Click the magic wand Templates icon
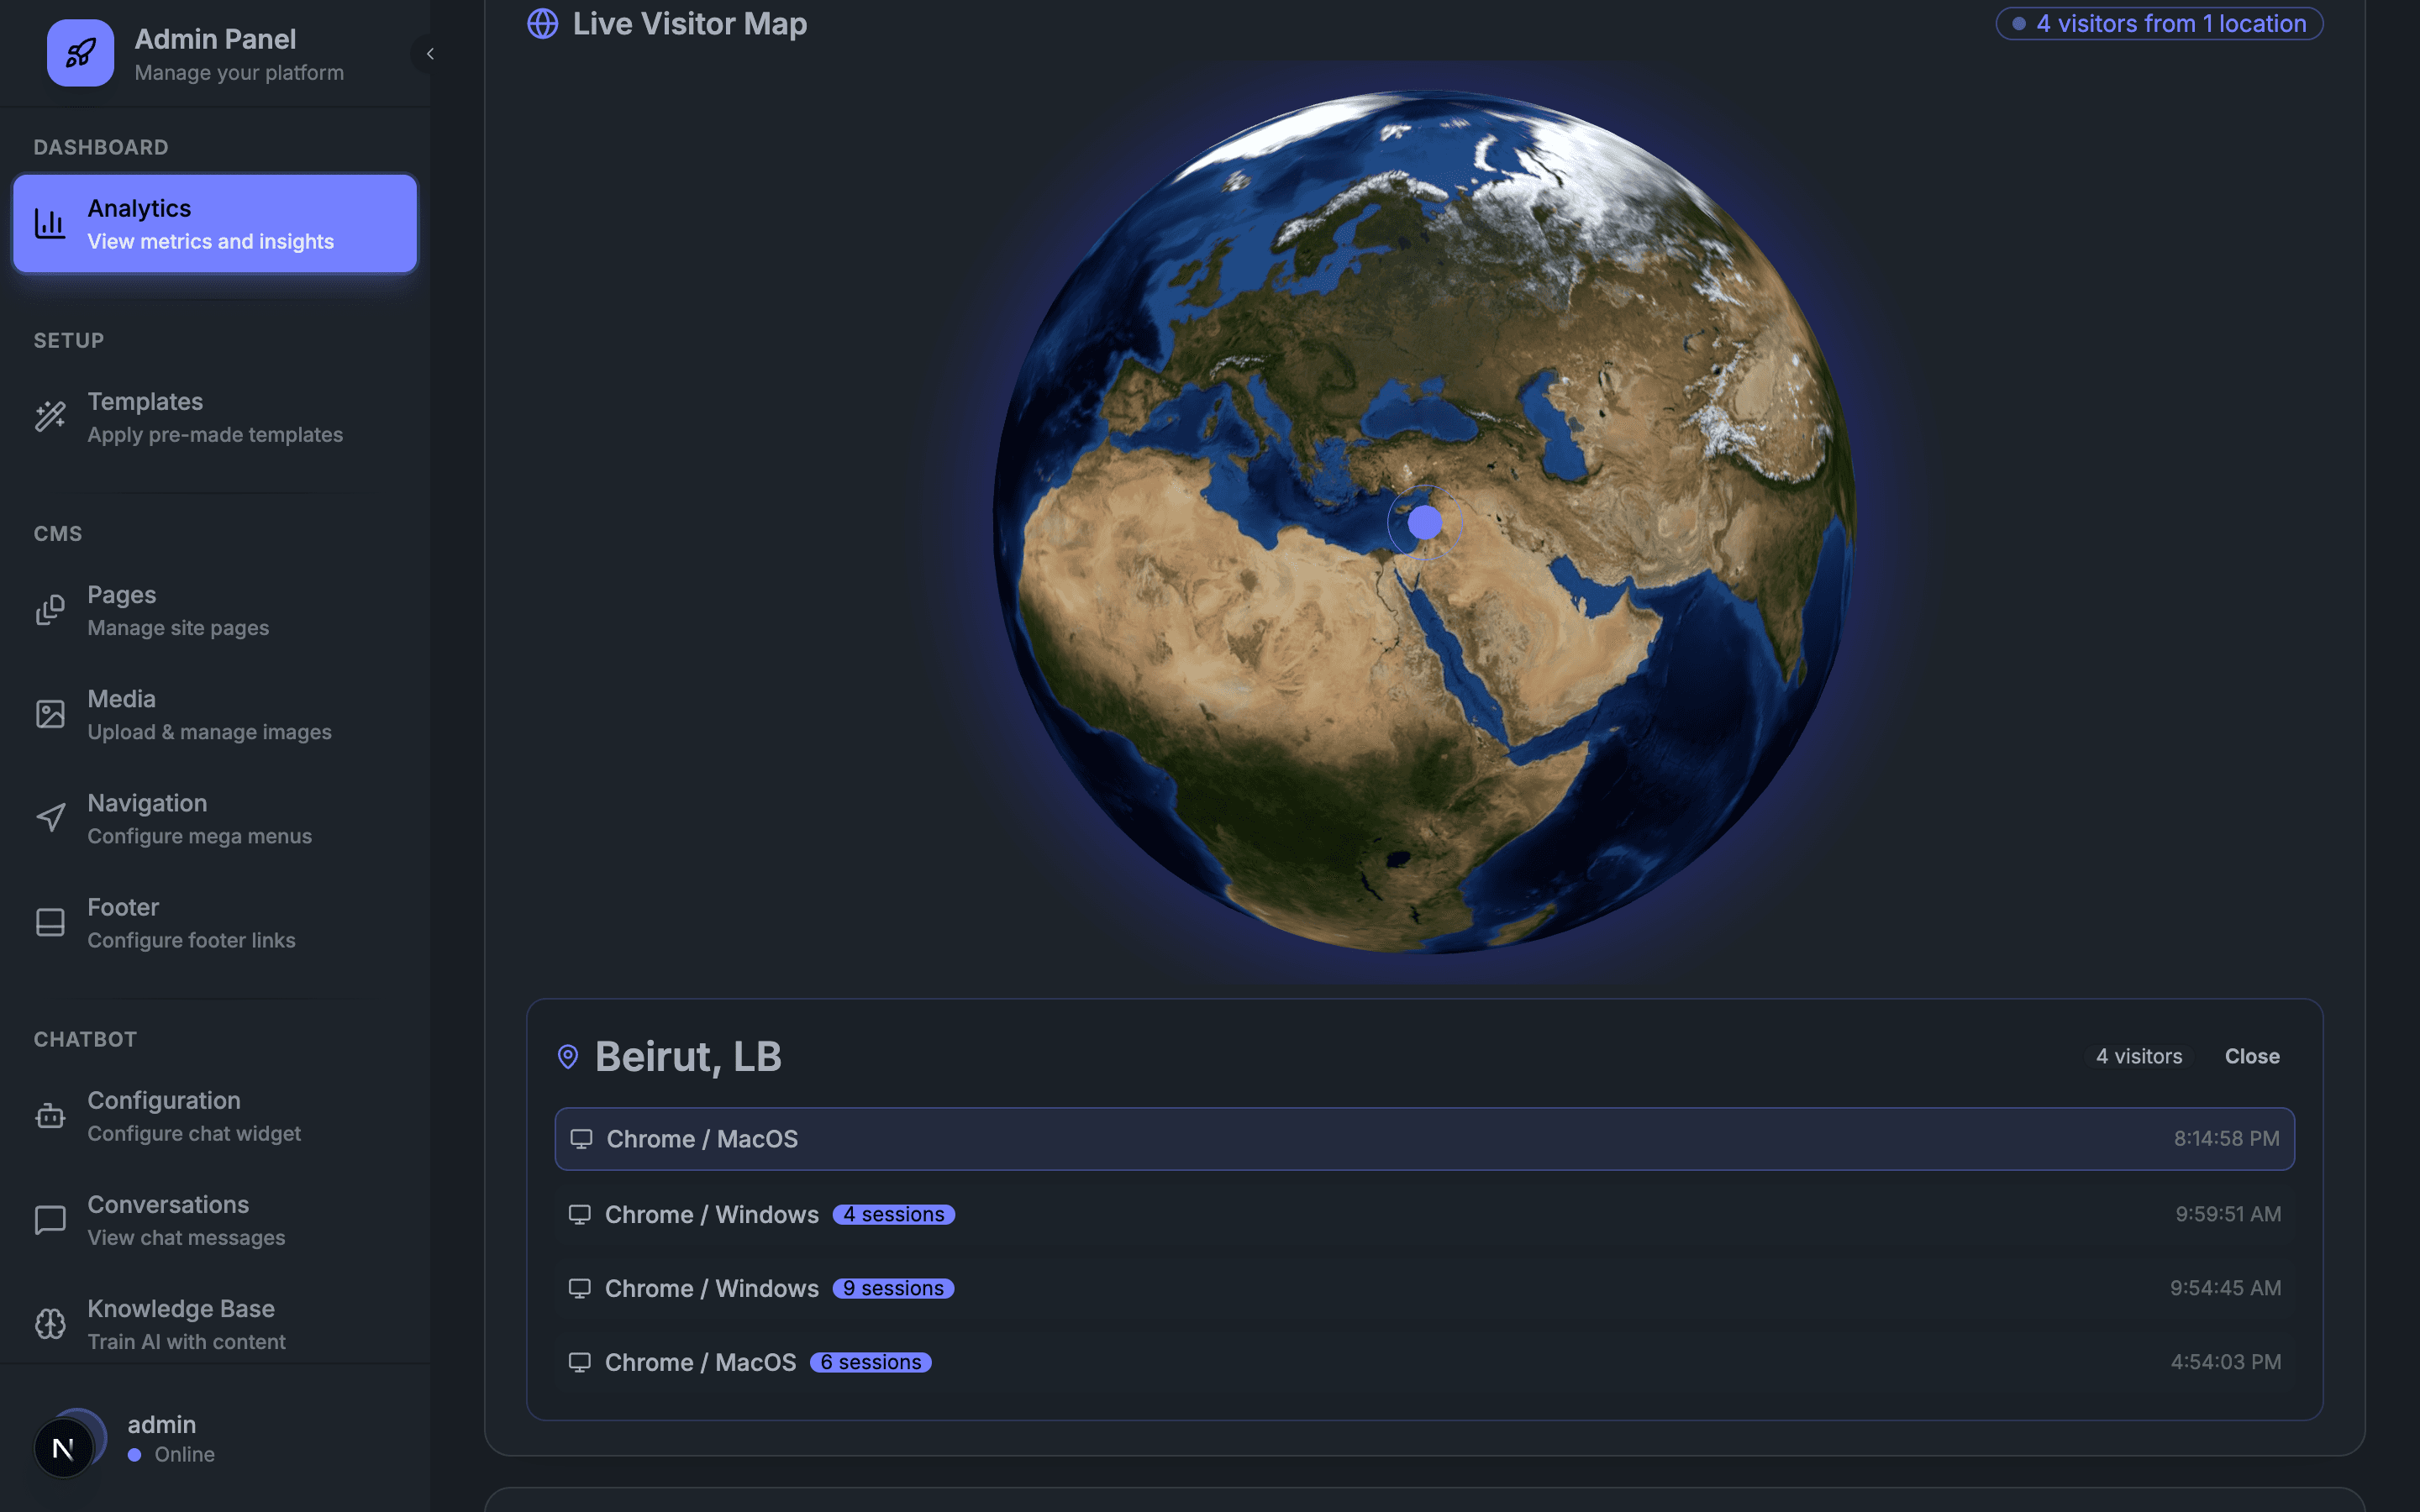 [50, 416]
